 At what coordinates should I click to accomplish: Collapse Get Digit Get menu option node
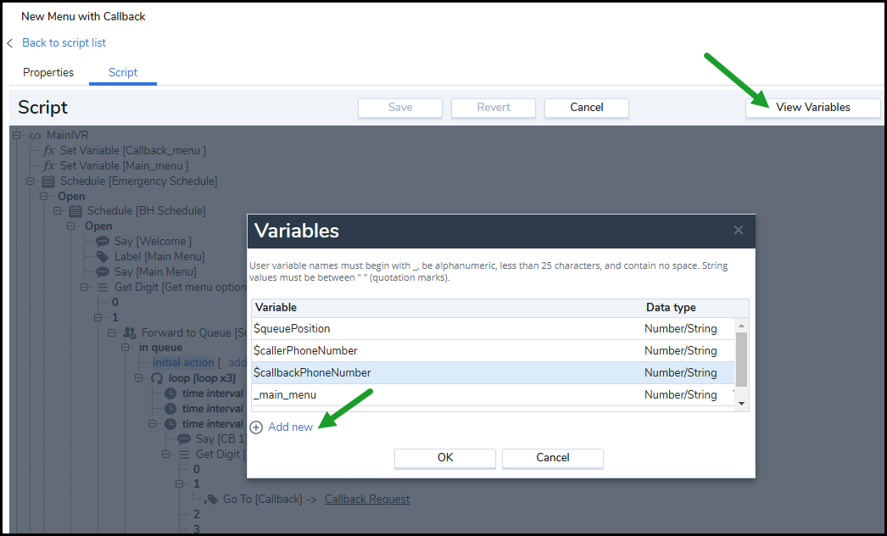tap(84, 287)
